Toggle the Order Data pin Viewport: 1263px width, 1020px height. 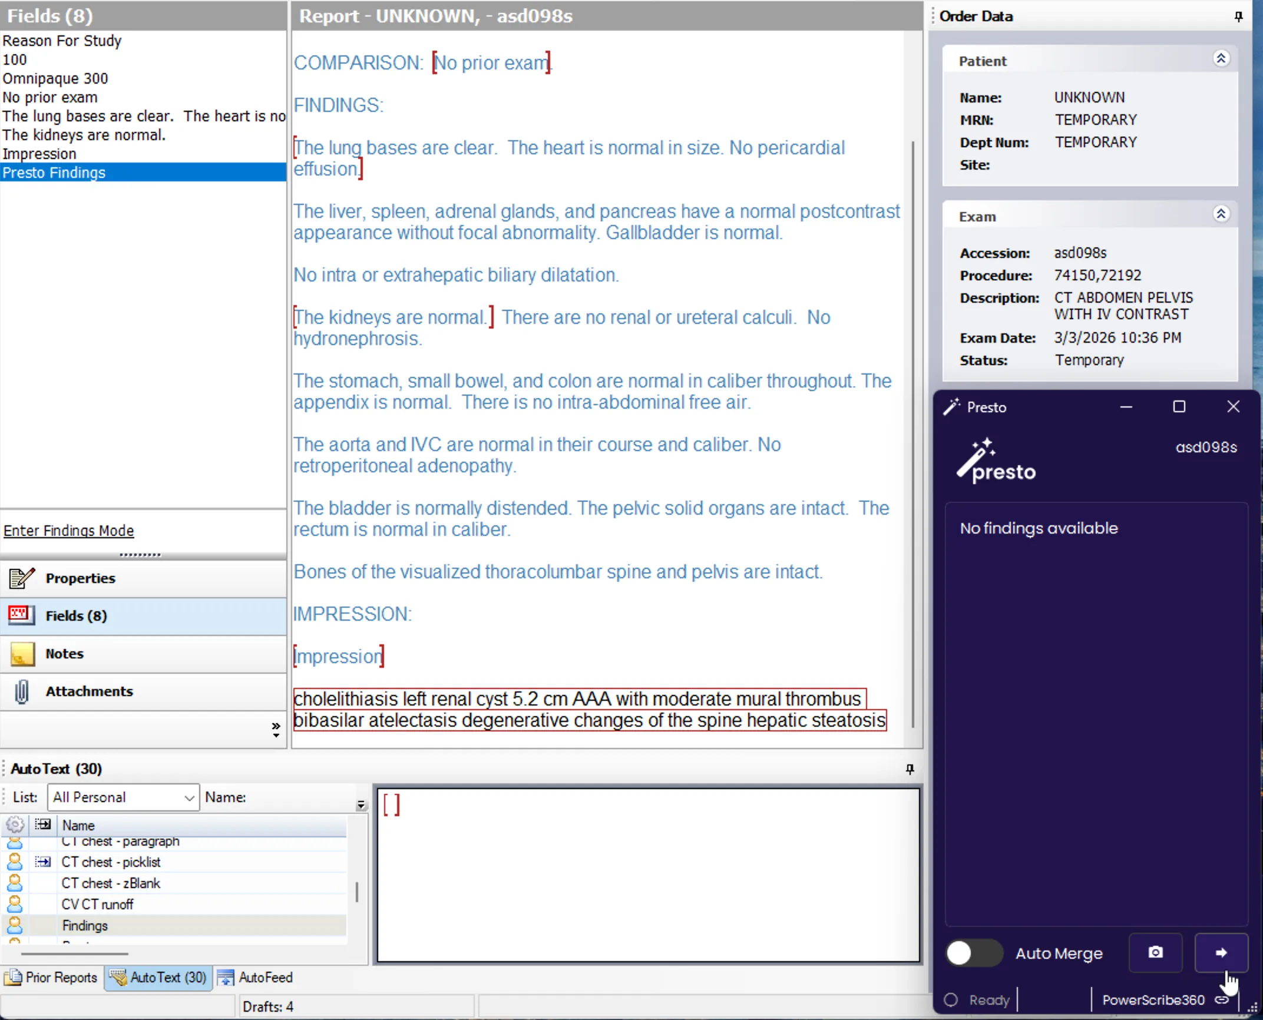pos(1238,16)
